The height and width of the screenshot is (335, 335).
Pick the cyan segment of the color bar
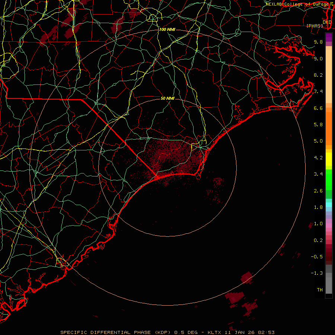click(329, 204)
